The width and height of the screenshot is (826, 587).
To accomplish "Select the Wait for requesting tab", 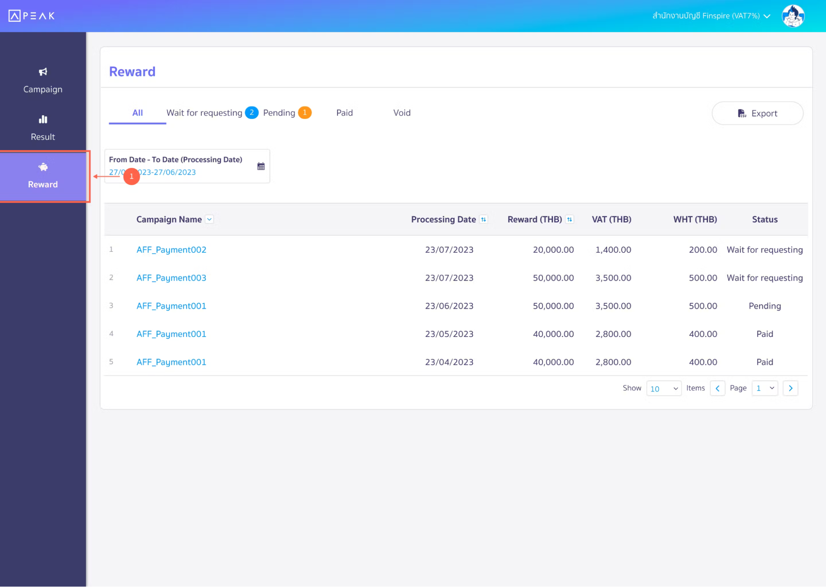I will [x=204, y=112].
